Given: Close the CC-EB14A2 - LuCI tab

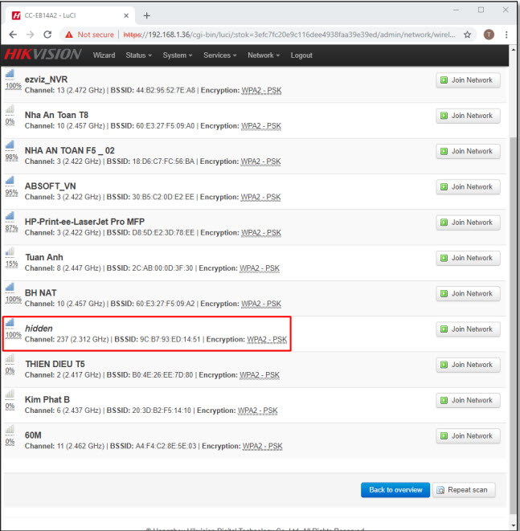Looking at the screenshot, I should [127, 15].
